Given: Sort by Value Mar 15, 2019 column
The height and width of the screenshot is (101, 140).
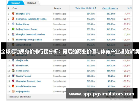Looking at the screenshot, I should (86, 8).
